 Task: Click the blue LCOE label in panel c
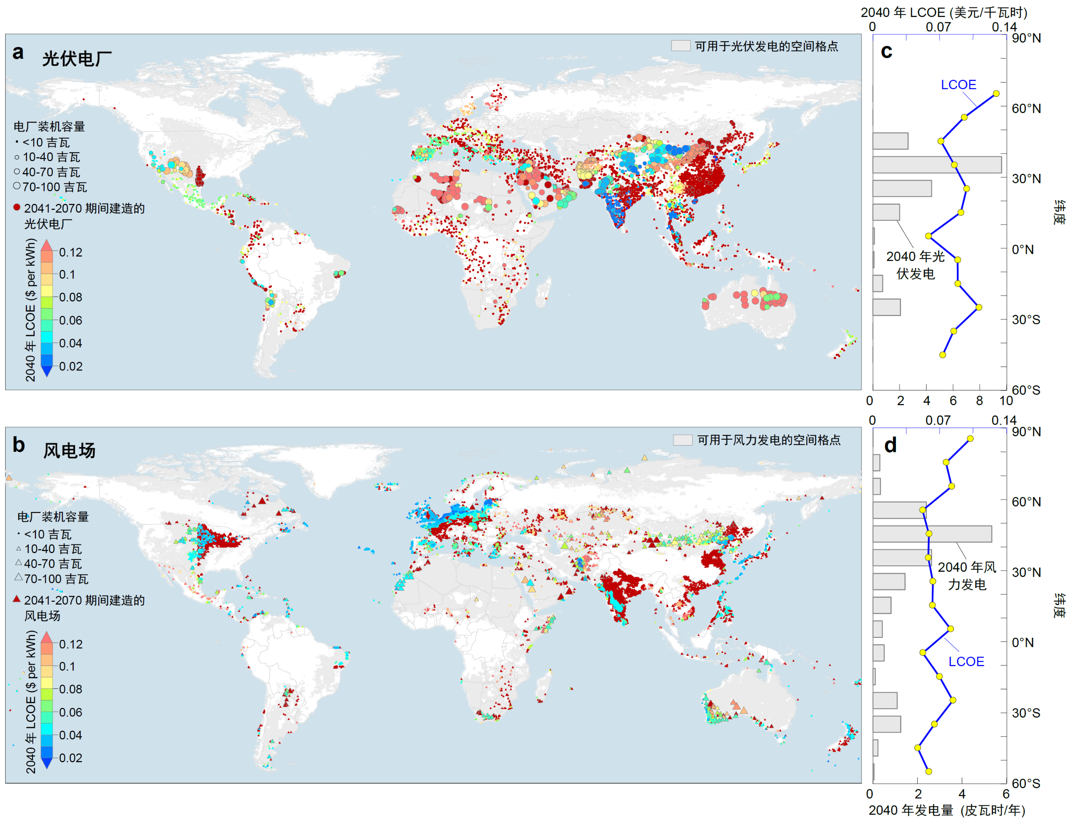pos(958,85)
